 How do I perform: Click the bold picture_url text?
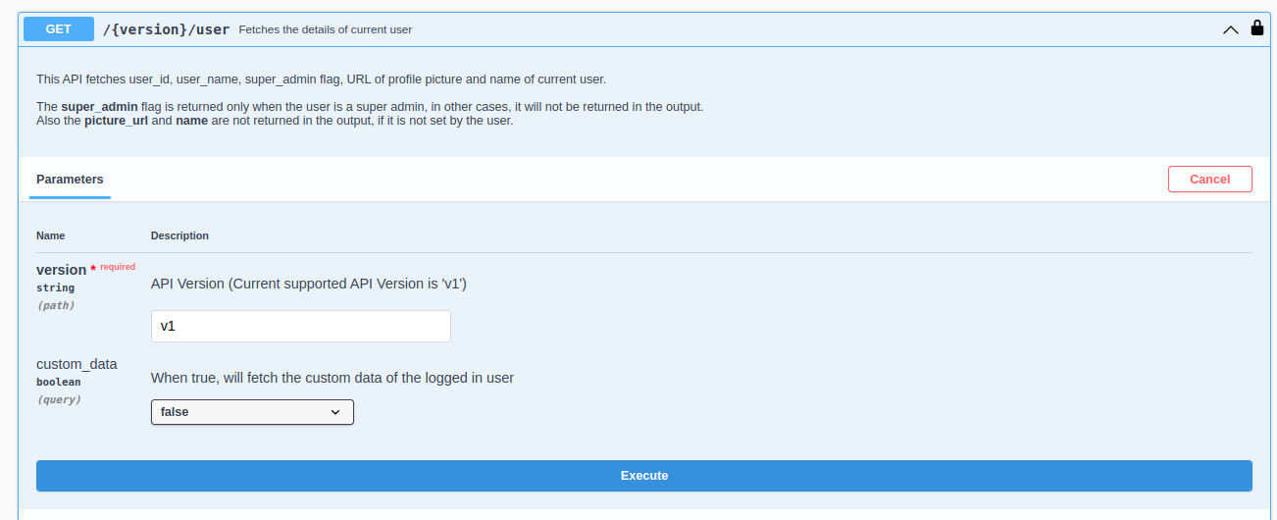[x=116, y=121]
